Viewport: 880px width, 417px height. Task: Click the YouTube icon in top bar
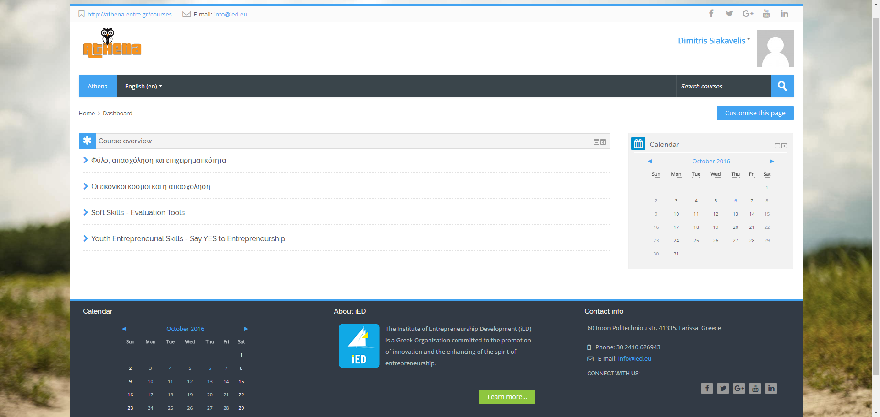pos(766,14)
